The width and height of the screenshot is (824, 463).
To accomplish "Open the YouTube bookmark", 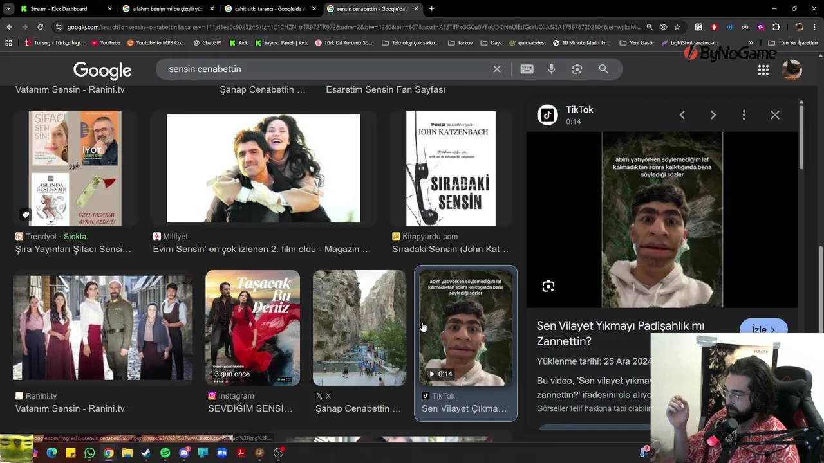I will coord(106,43).
